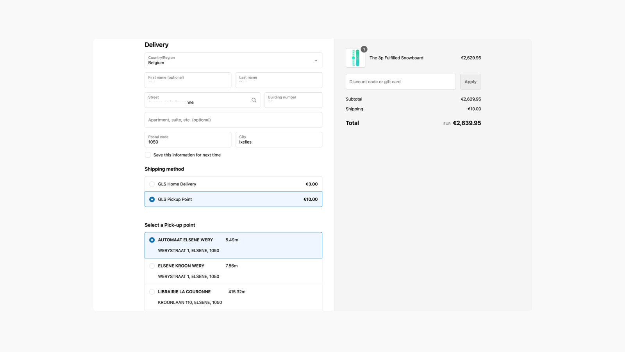
Task: Click the Building number field
Action: pos(293,101)
